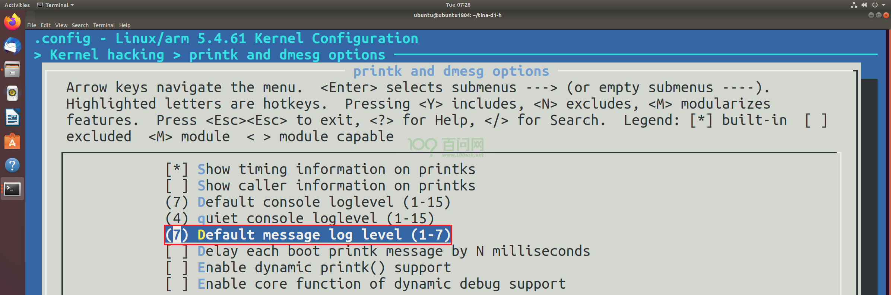The image size is (891, 295).
Task: Open the system power menu arrow
Action: pyautogui.click(x=884, y=5)
